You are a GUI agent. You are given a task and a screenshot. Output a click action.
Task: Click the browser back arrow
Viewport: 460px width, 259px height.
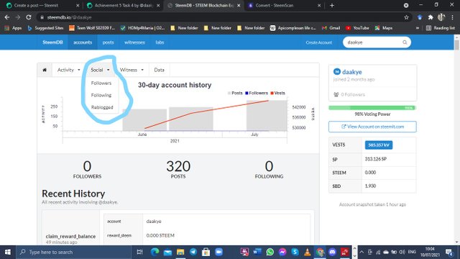pos(6,17)
